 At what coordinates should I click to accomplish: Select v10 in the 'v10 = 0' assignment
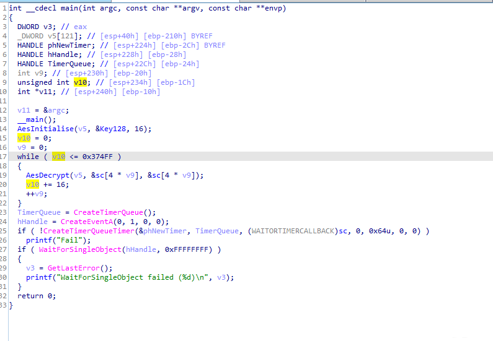[x=24, y=138]
